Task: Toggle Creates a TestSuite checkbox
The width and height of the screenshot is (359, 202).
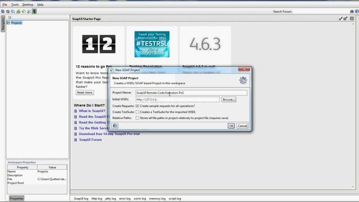Action: tap(137, 112)
